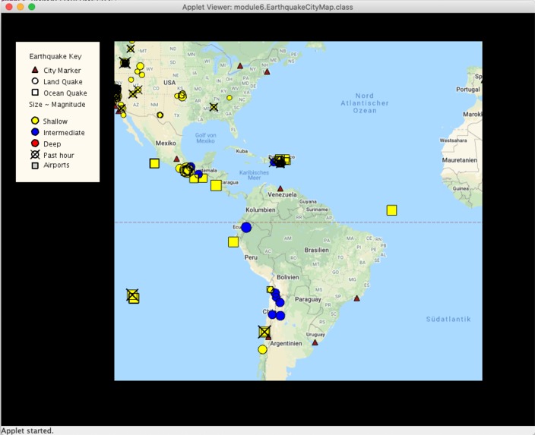Click the crossed Past hour symbol in key
Image resolution: width=535 pixels, height=435 pixels.
pos(35,155)
